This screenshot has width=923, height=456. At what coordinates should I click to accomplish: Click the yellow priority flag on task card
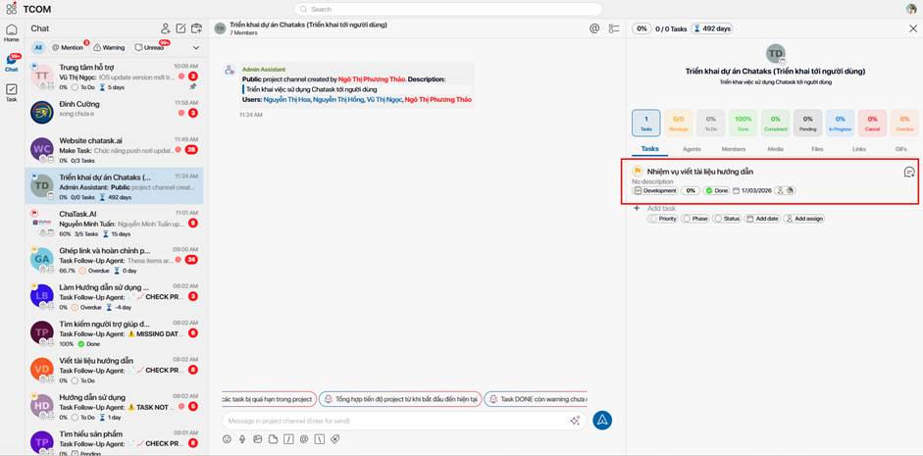click(638, 172)
